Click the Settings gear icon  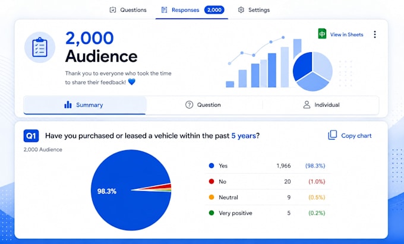241,10
